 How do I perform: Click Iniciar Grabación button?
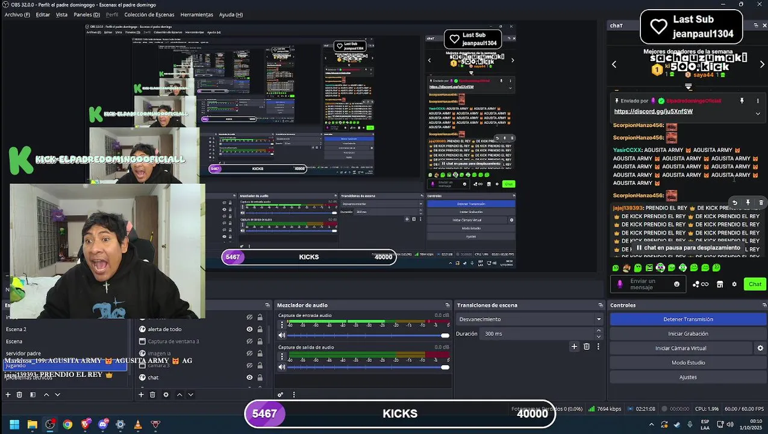point(688,334)
